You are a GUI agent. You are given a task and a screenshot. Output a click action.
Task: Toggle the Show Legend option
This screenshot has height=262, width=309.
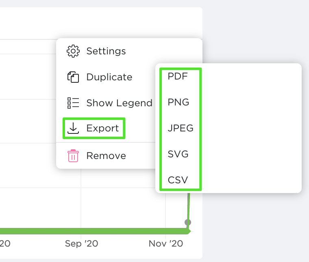[x=119, y=103]
